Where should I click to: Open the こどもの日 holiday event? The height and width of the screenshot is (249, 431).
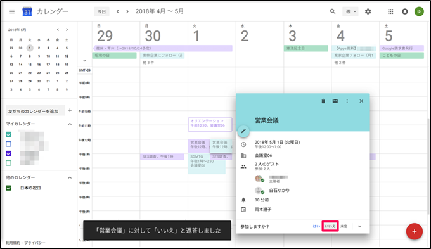(x=402, y=56)
